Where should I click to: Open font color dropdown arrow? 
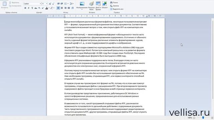[x=49, y=8]
